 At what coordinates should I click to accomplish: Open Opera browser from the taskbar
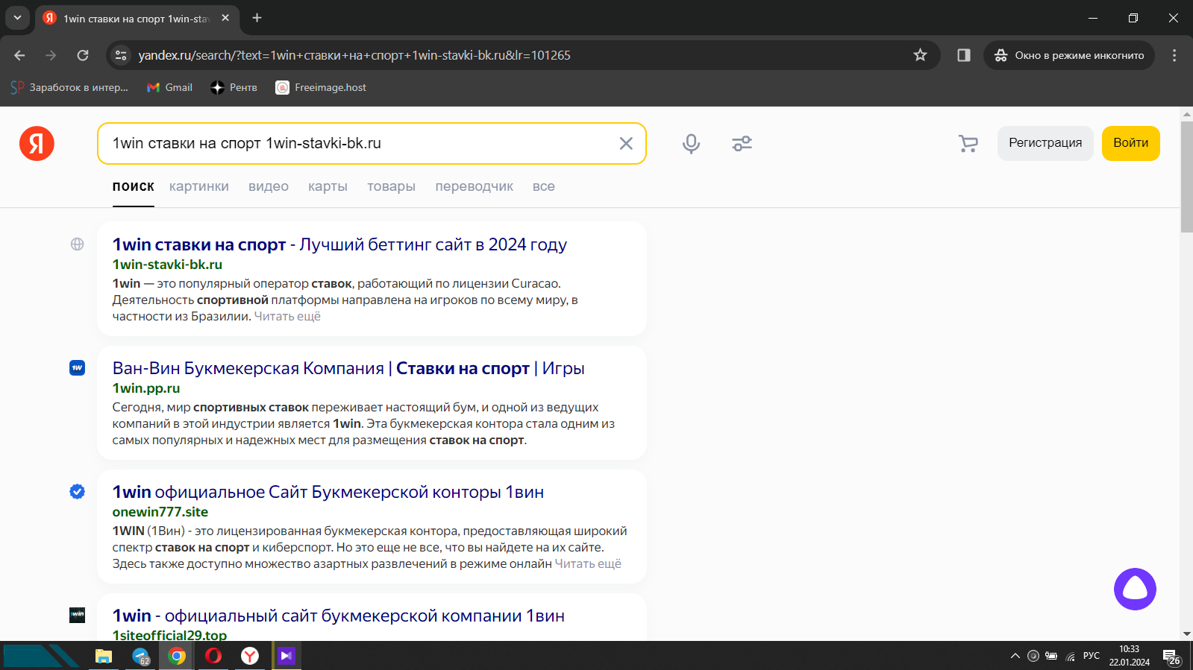tap(213, 656)
